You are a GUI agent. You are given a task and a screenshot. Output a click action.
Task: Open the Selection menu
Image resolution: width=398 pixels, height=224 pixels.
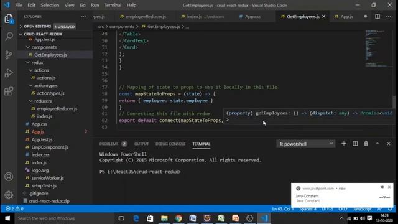click(x=50, y=5)
